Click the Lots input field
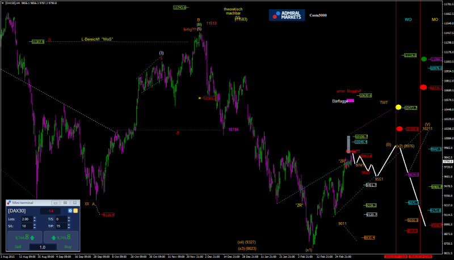This screenshot has height=260, width=454. [x=26, y=219]
